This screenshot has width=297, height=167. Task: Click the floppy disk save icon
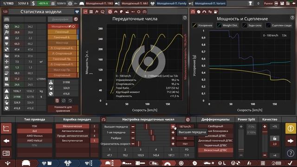282,3
